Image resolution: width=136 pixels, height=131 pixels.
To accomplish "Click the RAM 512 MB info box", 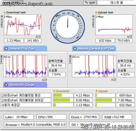I will (117, 117).
